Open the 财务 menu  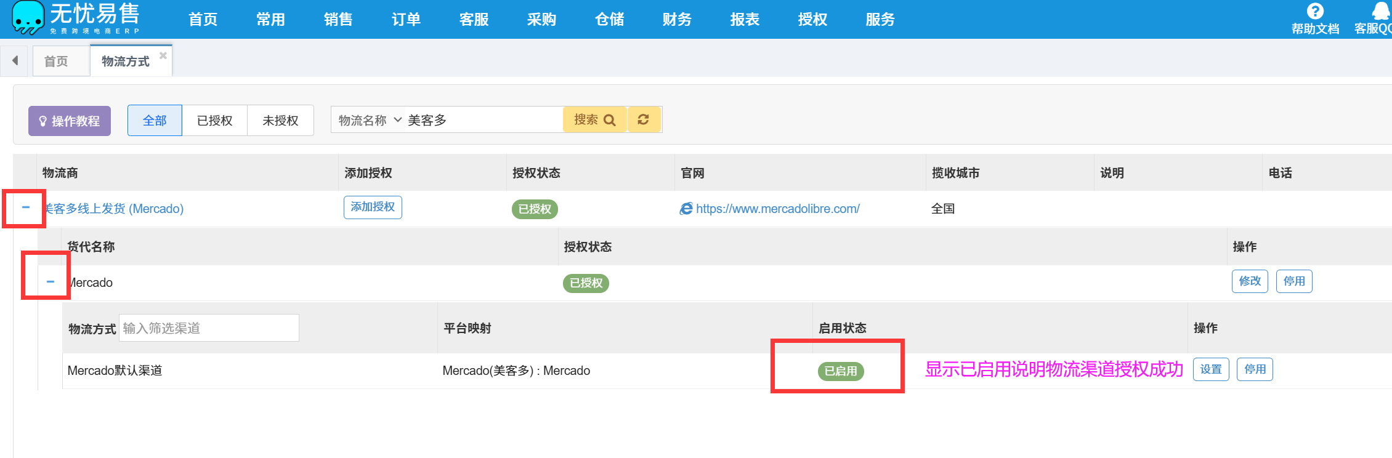coord(677,20)
